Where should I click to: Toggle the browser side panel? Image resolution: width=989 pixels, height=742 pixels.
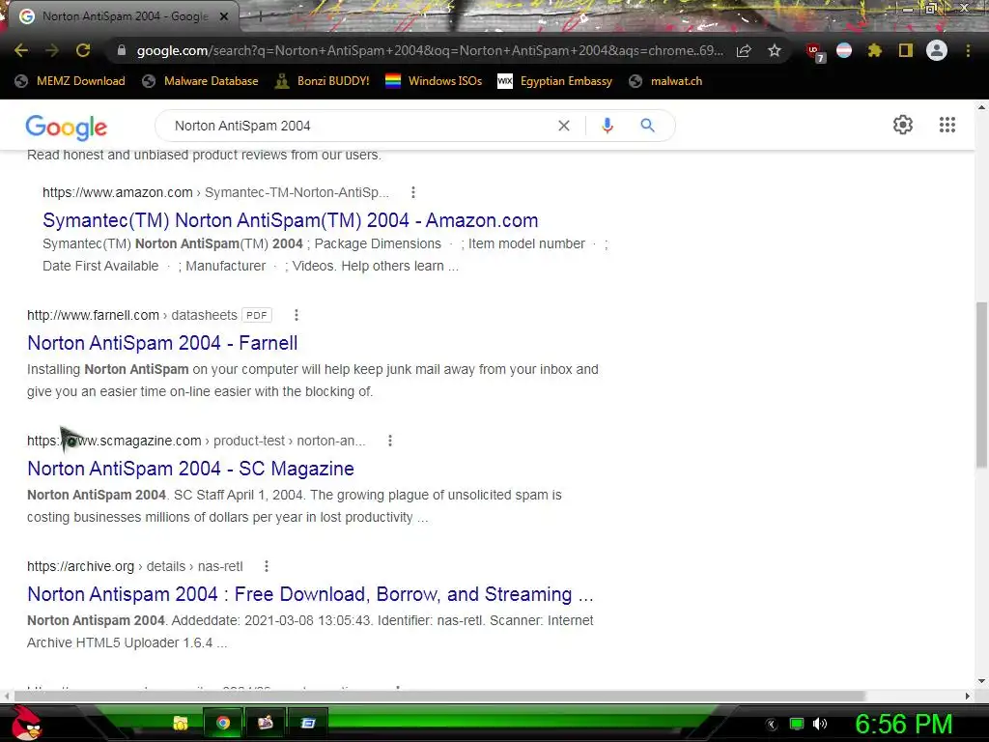[x=906, y=50]
